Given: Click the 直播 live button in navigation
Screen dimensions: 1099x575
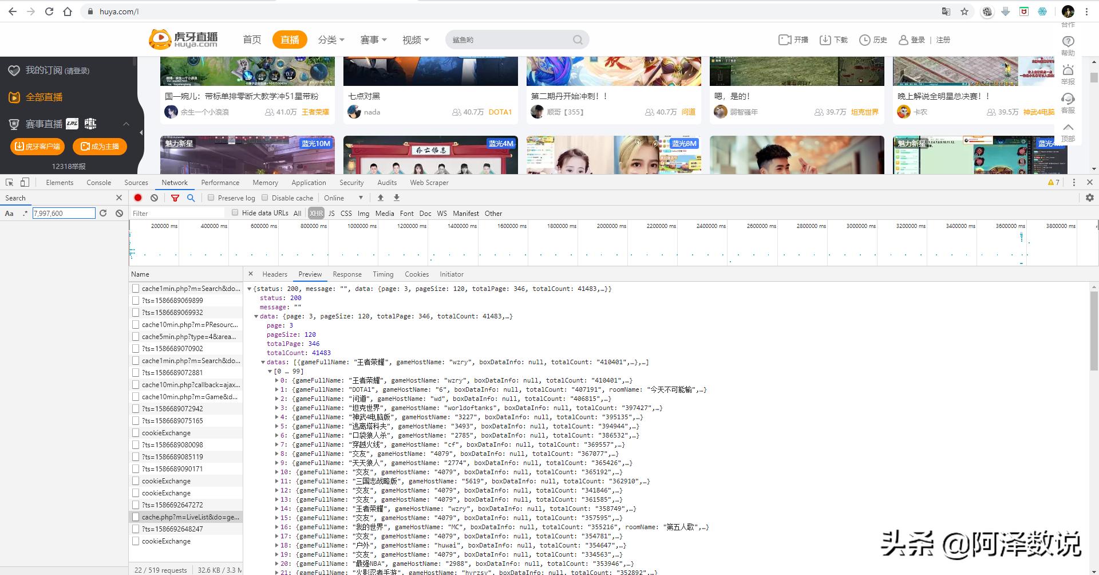Looking at the screenshot, I should 290,40.
